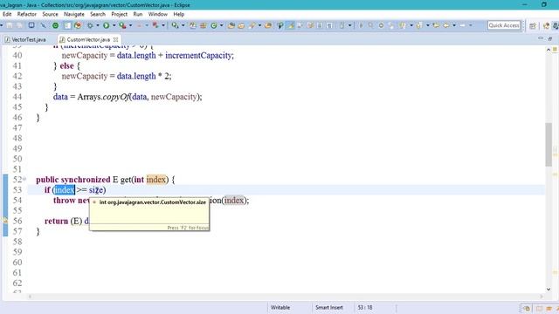559x314 pixels.
Task: Click the vertical scrollbar up arrow
Action: (x=549, y=51)
